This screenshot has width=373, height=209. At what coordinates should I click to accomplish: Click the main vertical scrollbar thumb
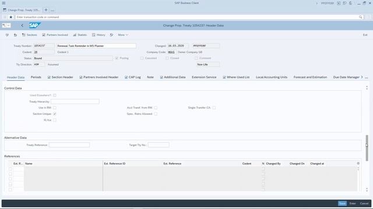pos(367,148)
